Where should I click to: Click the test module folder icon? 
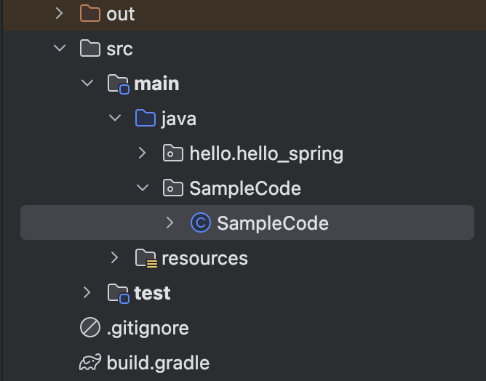117,293
